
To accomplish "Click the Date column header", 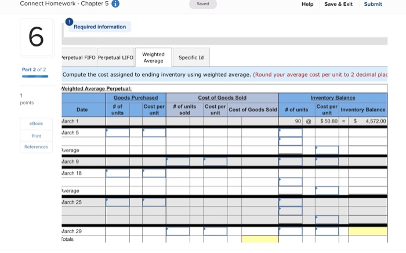I will click(x=82, y=110).
